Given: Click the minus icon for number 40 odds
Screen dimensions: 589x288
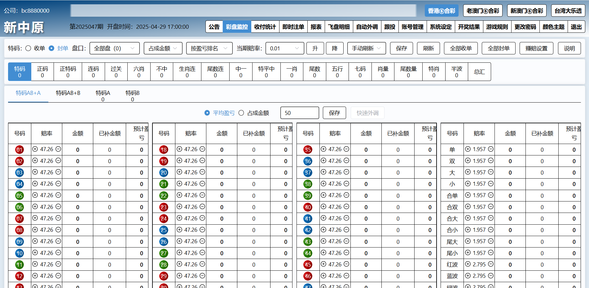Looking at the screenshot, I should pos(346,207).
